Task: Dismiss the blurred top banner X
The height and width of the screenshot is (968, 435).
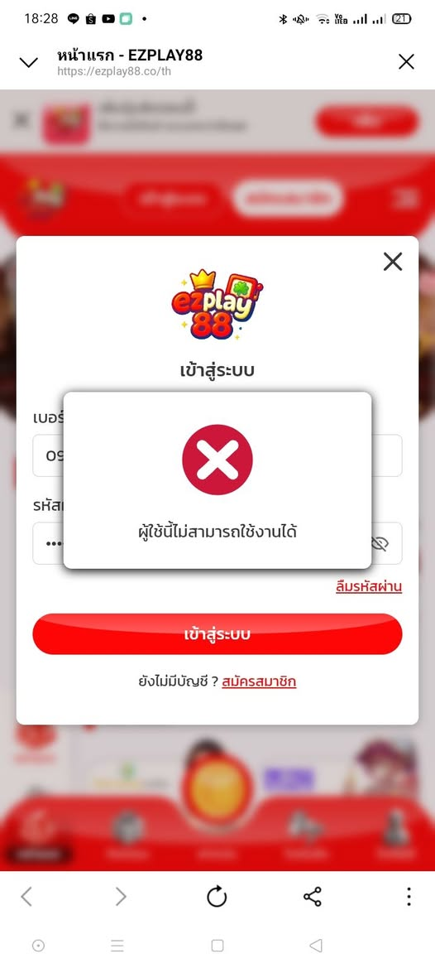Action: point(21,120)
